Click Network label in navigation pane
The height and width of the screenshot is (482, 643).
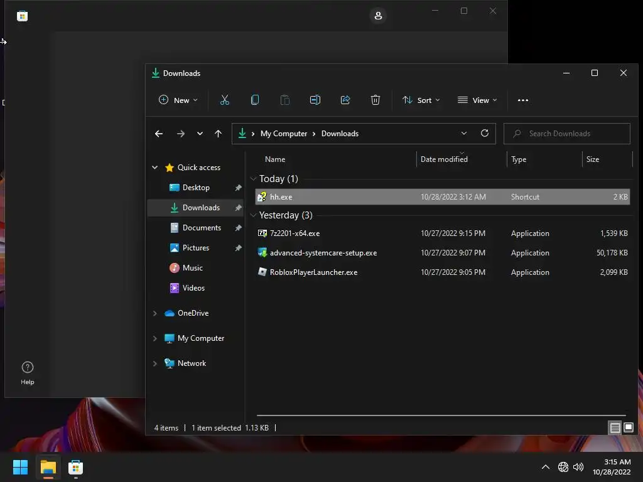[x=192, y=363]
